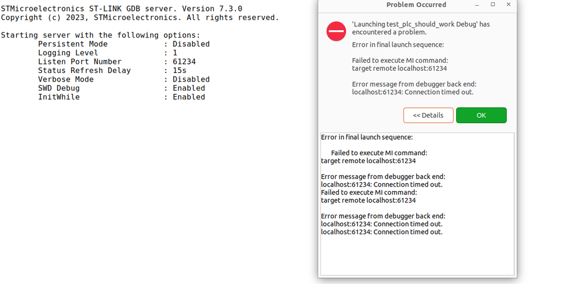This screenshot has width=569, height=284.
Task: Click the OK button in the error dialog
Action: click(x=481, y=115)
